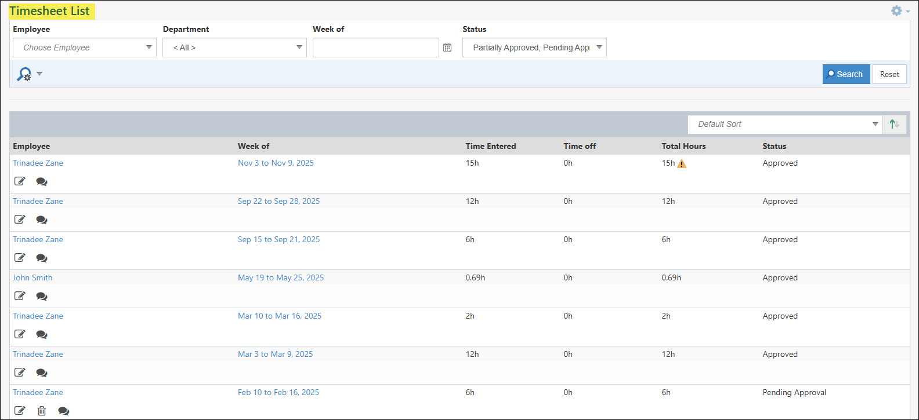Open comments for Feb 10 to Feb 16 timesheet

[x=64, y=411]
